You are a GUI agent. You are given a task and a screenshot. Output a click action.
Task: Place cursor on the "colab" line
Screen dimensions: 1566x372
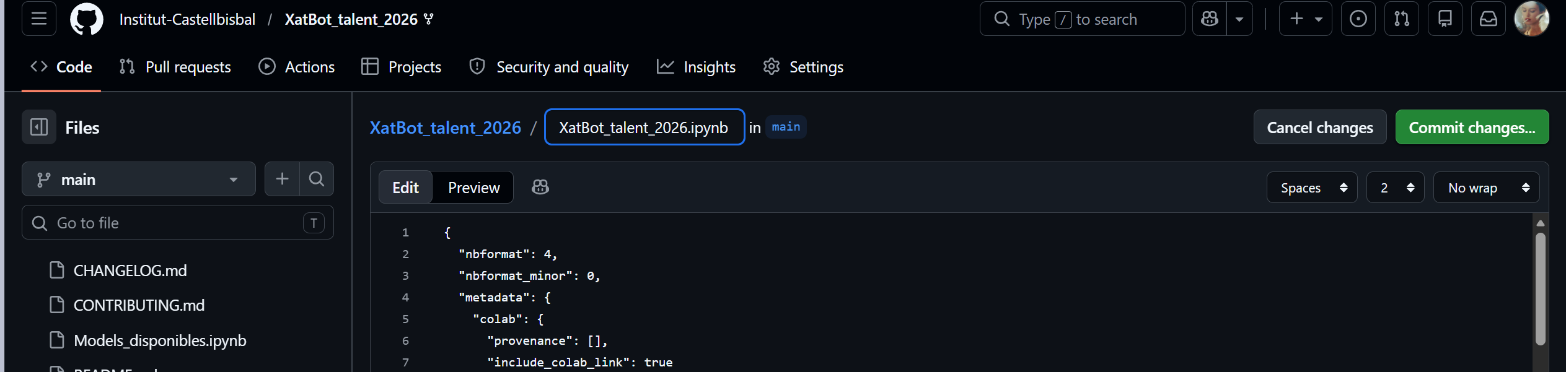(508, 319)
